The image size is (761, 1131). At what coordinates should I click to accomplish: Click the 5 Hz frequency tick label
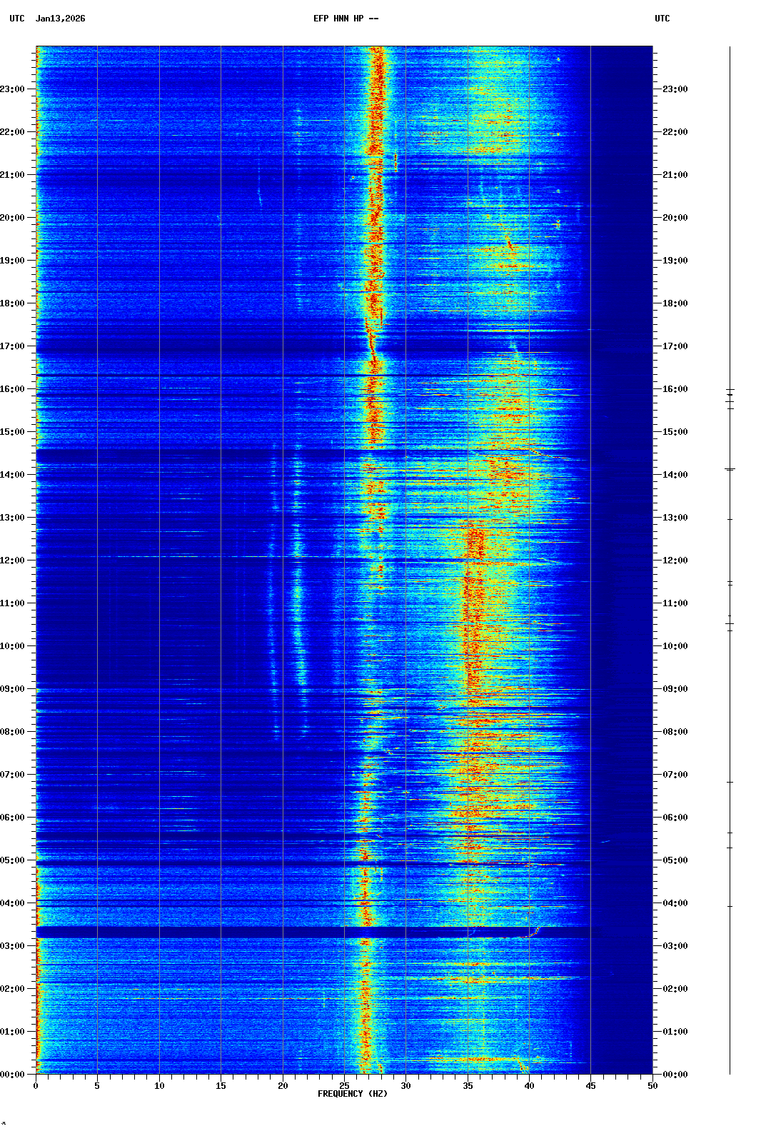(x=97, y=1085)
